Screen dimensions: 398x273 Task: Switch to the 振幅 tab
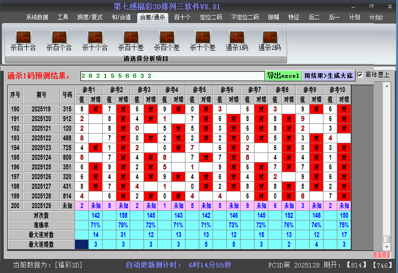[x=274, y=17]
